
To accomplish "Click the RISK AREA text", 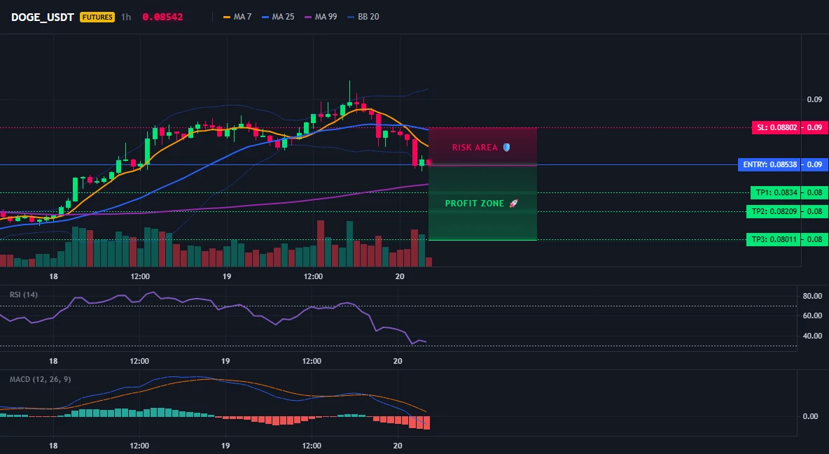I will point(475,148).
